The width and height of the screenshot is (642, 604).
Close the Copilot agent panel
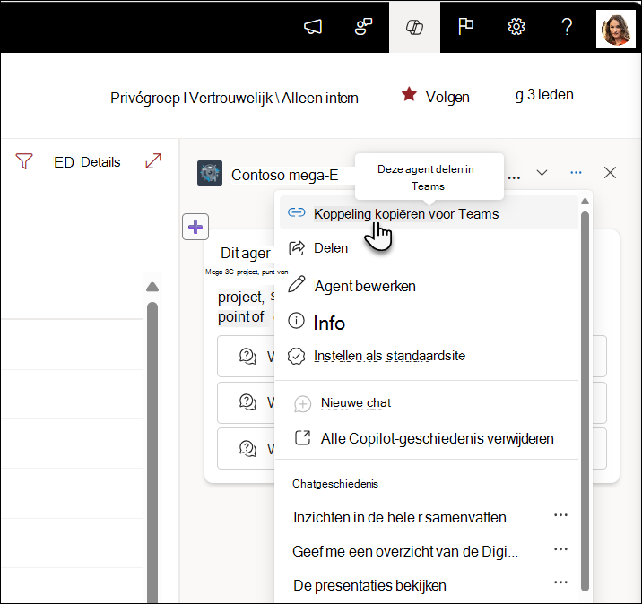[610, 173]
